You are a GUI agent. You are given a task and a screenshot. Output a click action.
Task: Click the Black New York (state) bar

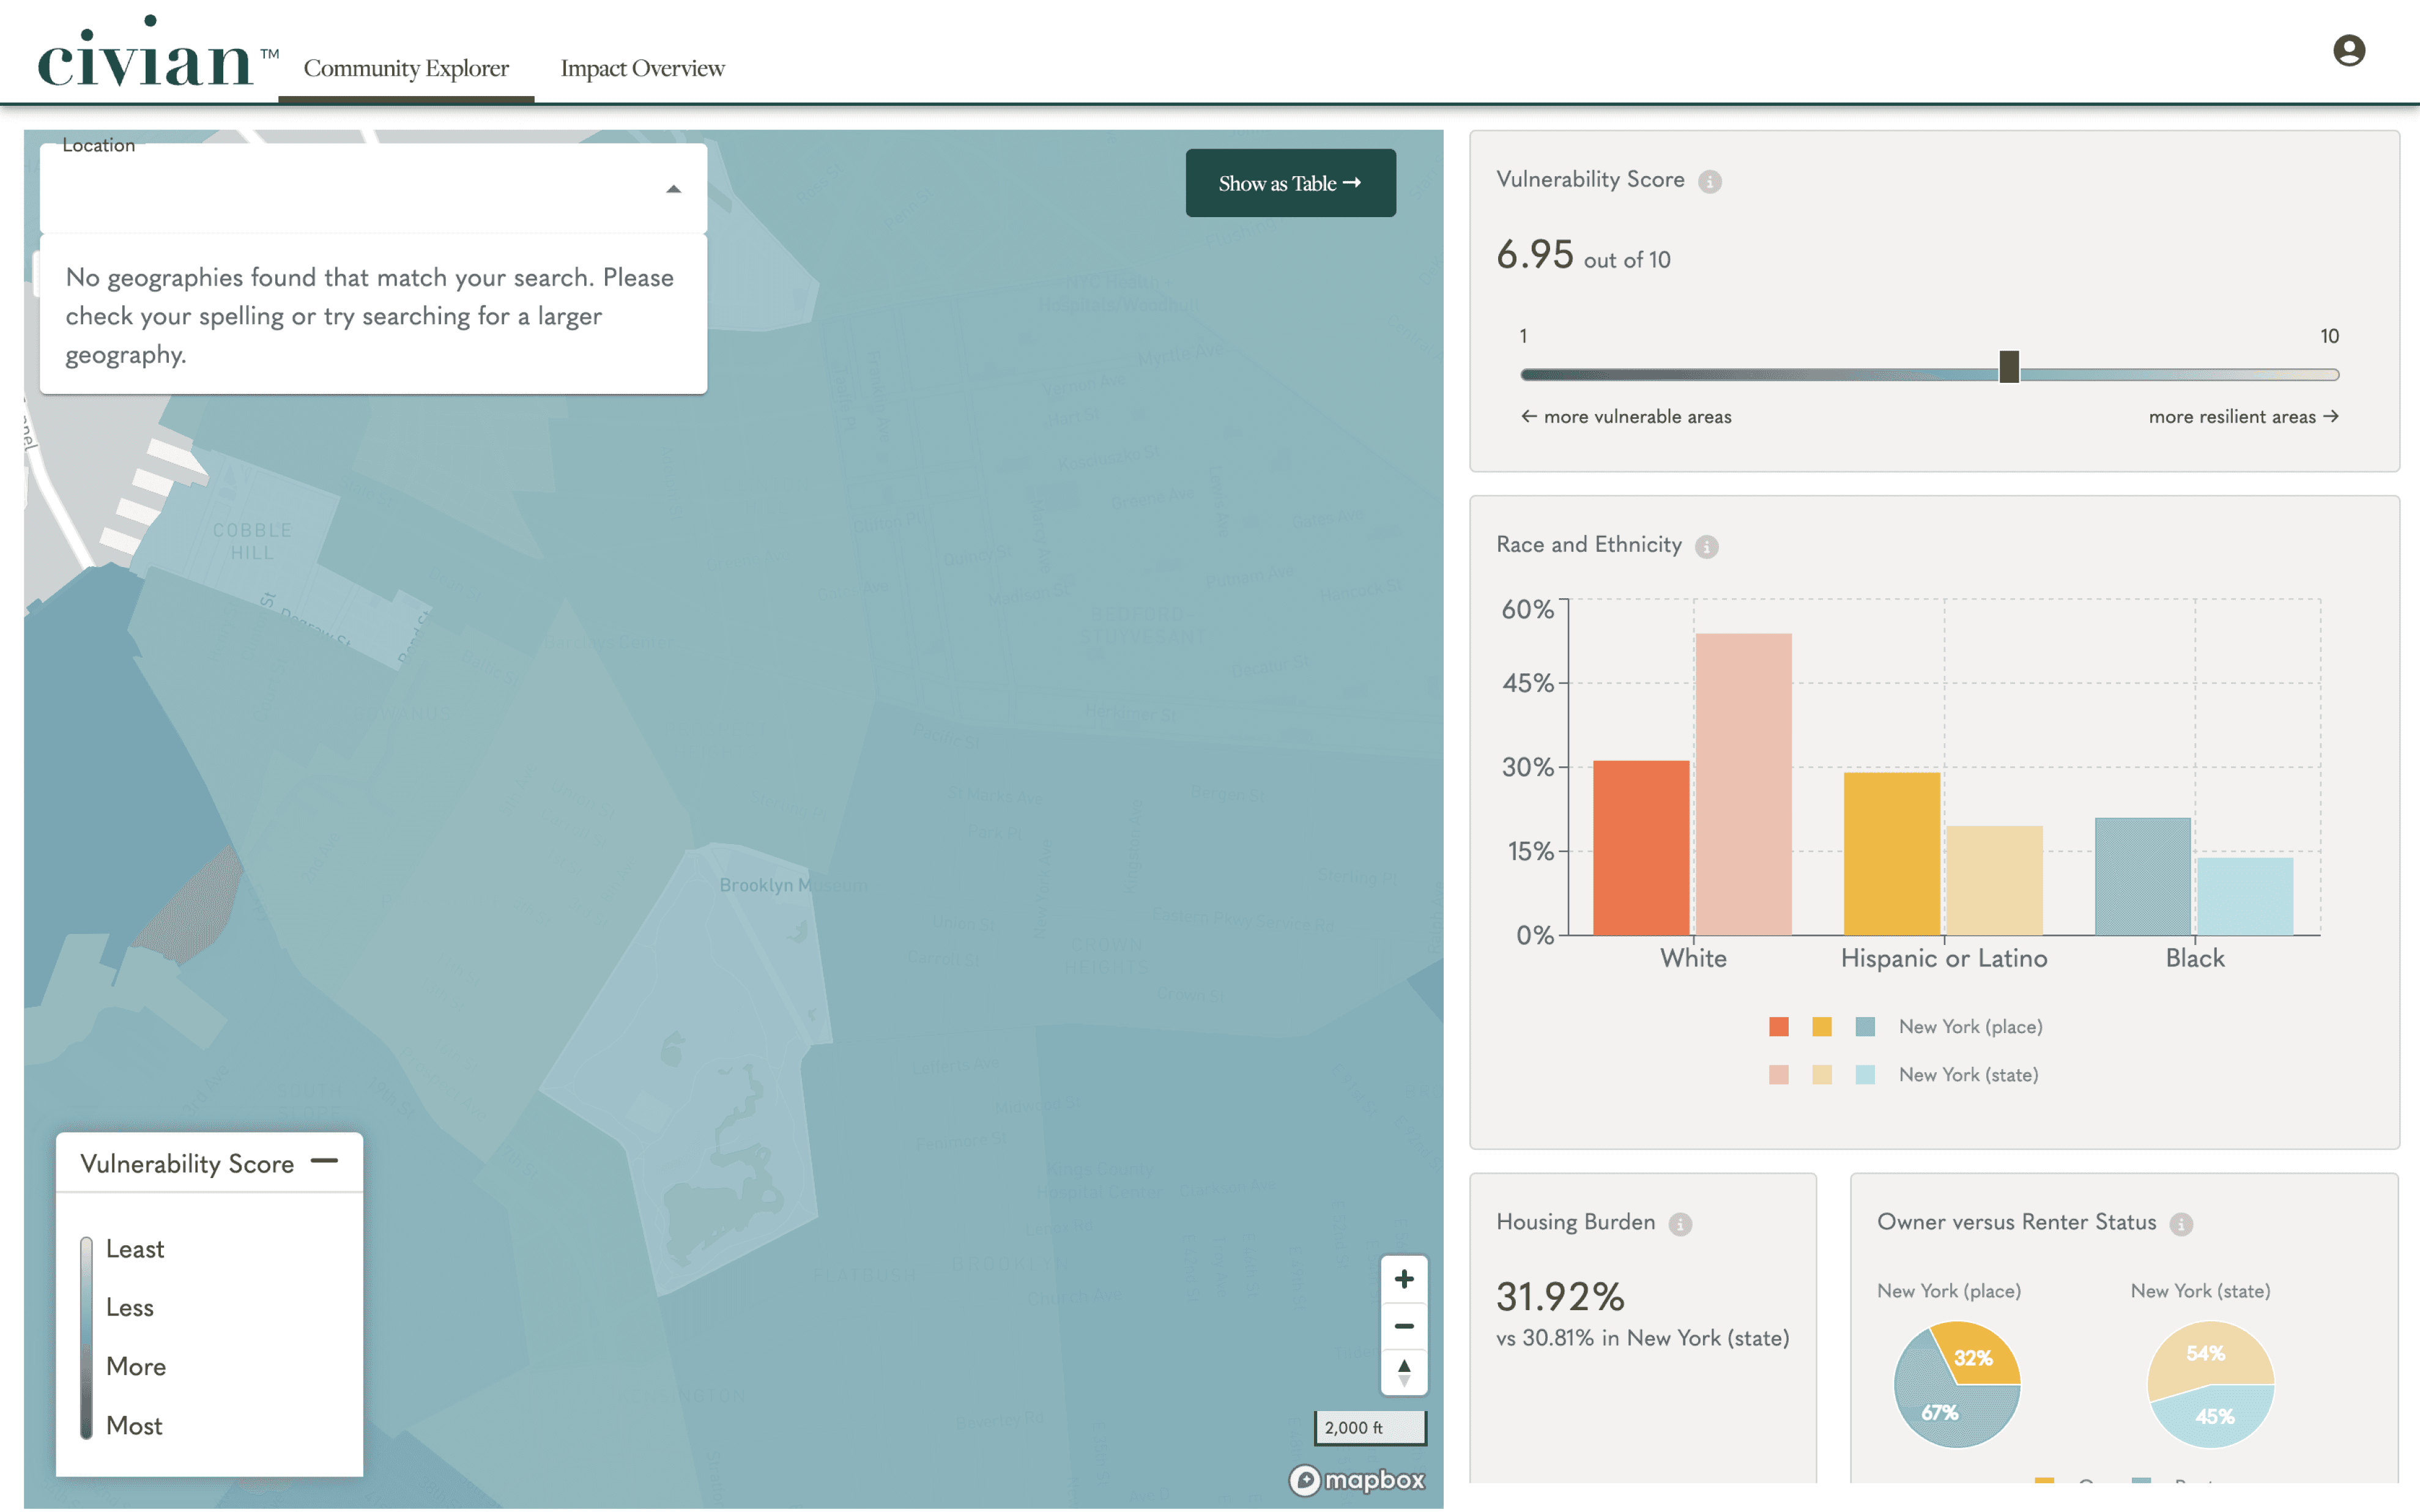click(x=2245, y=896)
